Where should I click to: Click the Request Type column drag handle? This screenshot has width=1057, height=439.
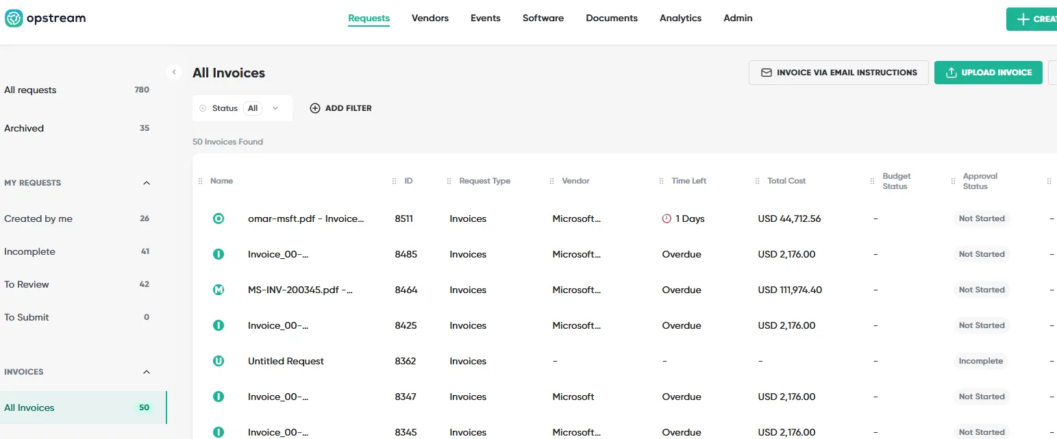pos(449,181)
